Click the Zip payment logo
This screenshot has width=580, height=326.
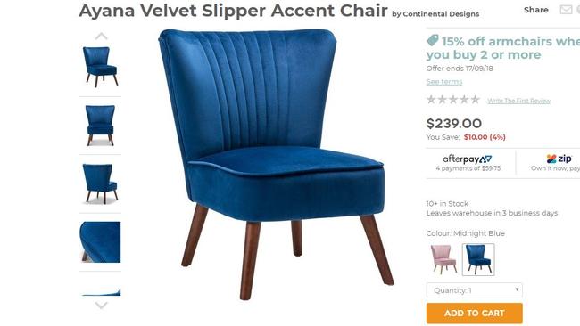point(559,159)
